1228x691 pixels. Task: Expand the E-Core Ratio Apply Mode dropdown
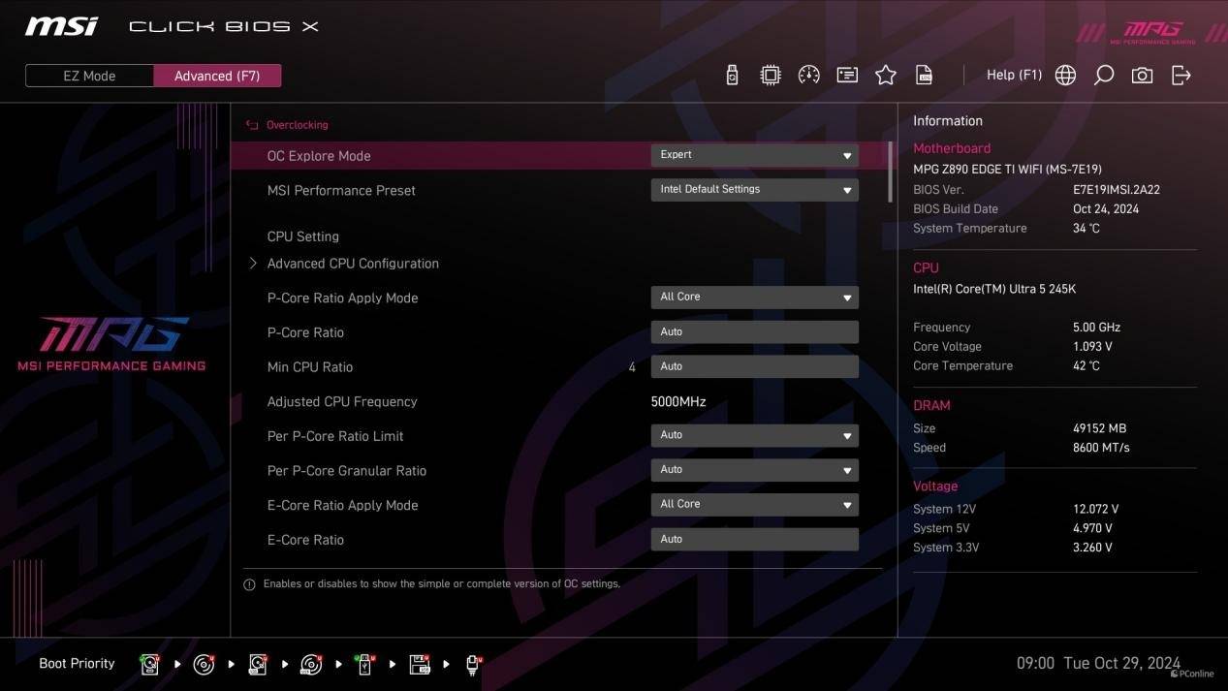click(x=754, y=505)
